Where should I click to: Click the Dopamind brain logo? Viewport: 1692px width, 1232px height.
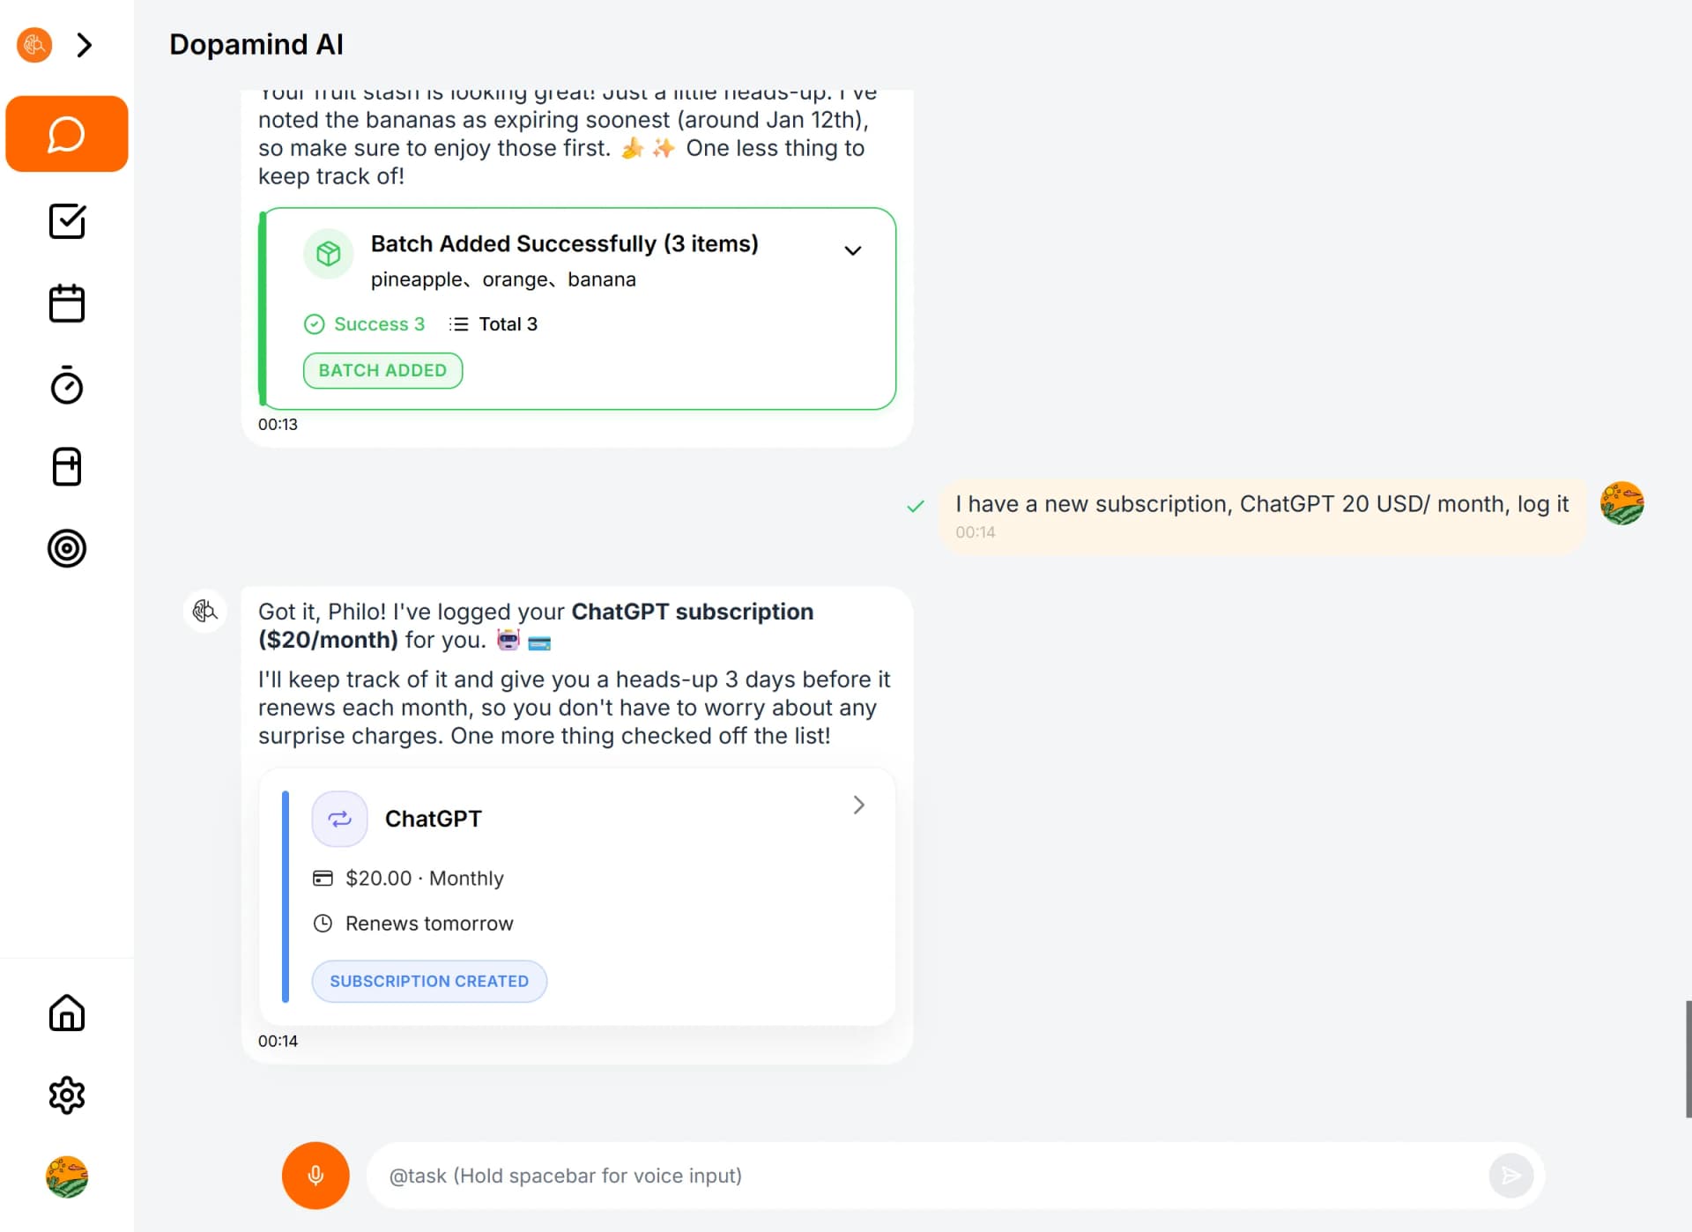[33, 44]
